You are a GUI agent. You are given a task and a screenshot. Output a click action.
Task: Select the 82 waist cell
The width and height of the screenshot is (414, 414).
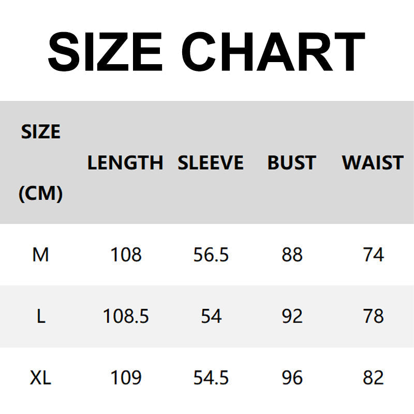click(x=373, y=378)
